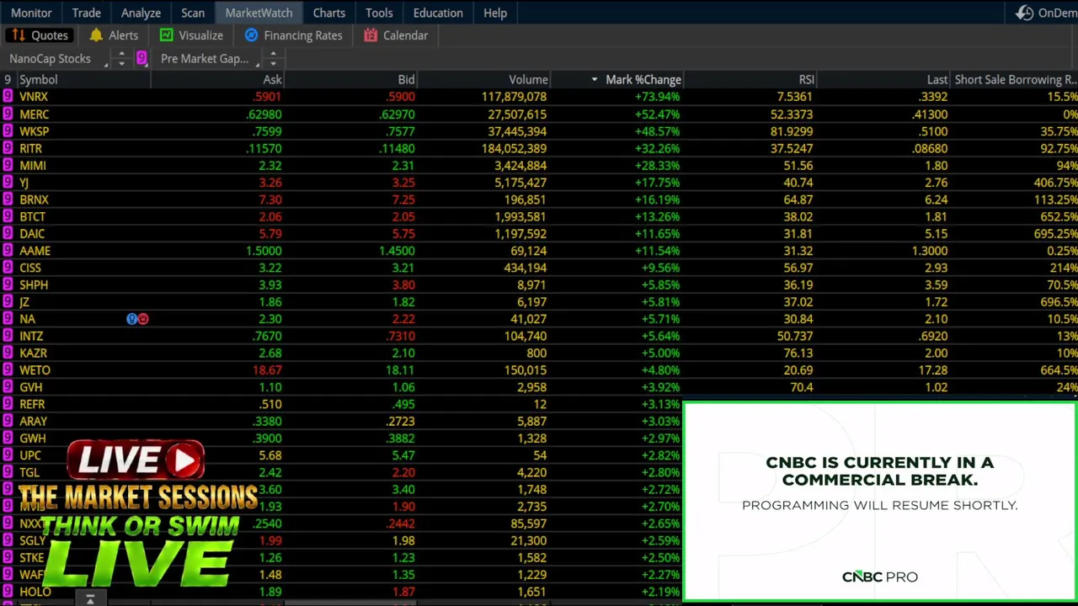Open the Education tab
1078x606 pixels.
(438, 13)
